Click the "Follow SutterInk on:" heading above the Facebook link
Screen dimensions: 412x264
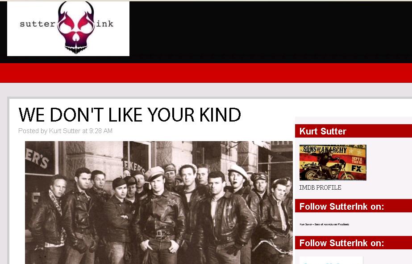(x=341, y=207)
